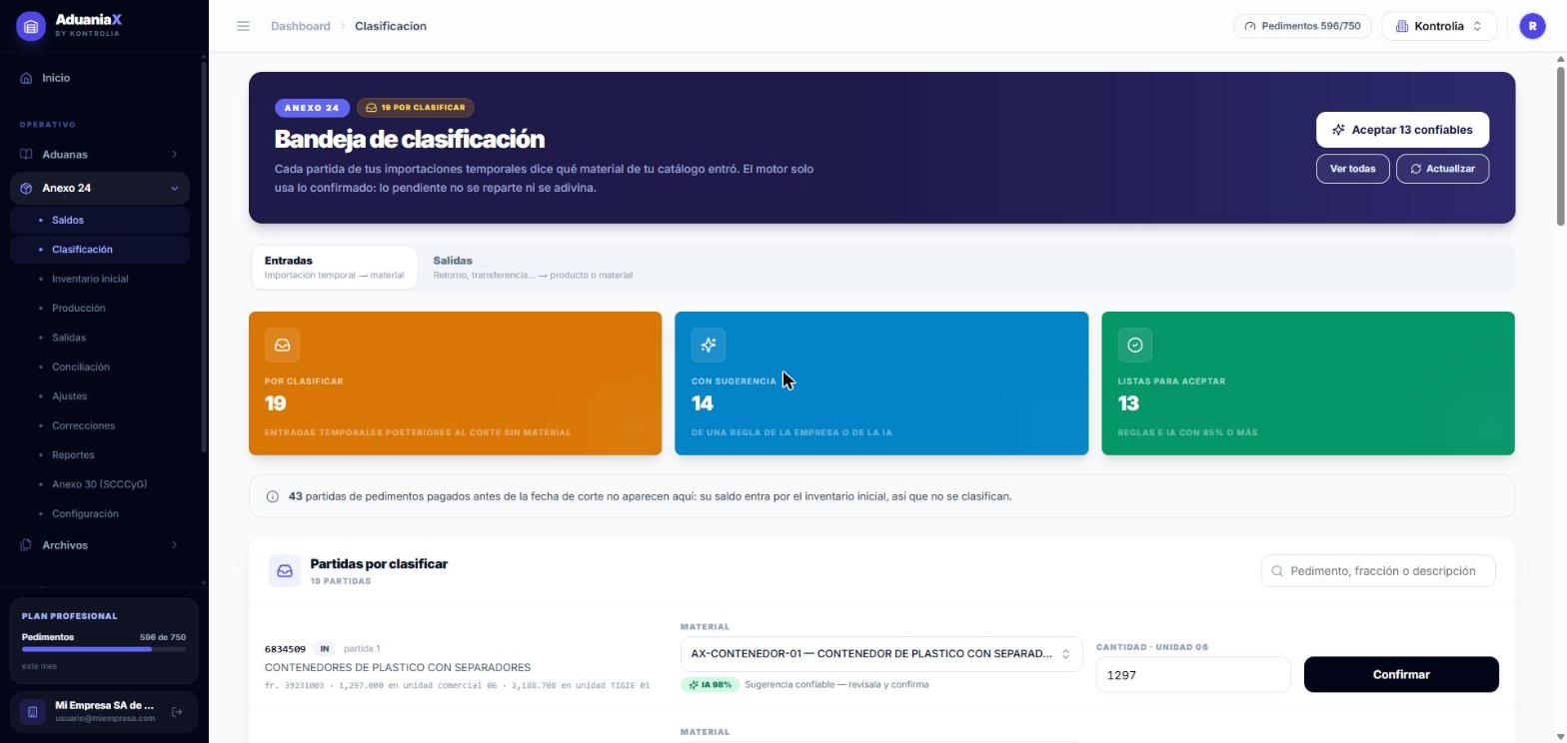
Task: Click the logout icon beside Mi Empresa
Action: click(177, 712)
